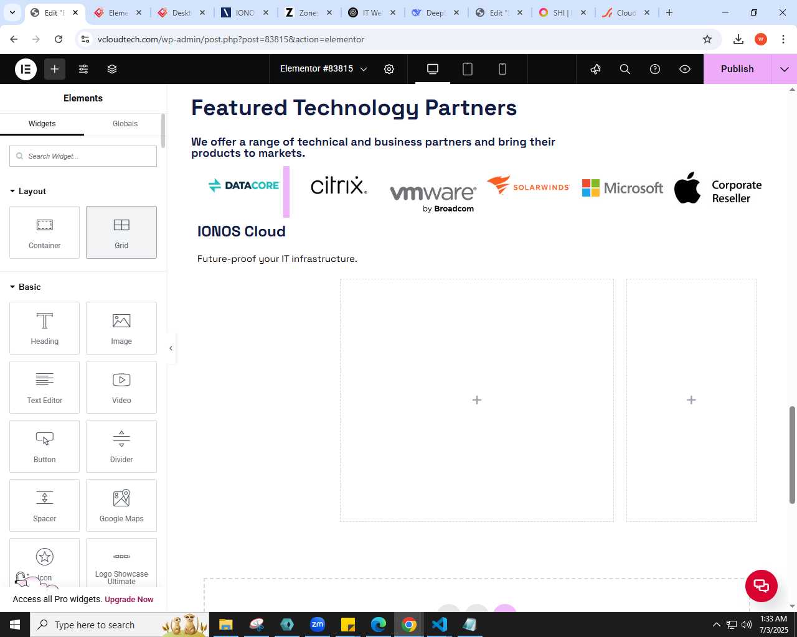The image size is (797, 637).
Task: Select the Button widget
Action: [x=44, y=446]
